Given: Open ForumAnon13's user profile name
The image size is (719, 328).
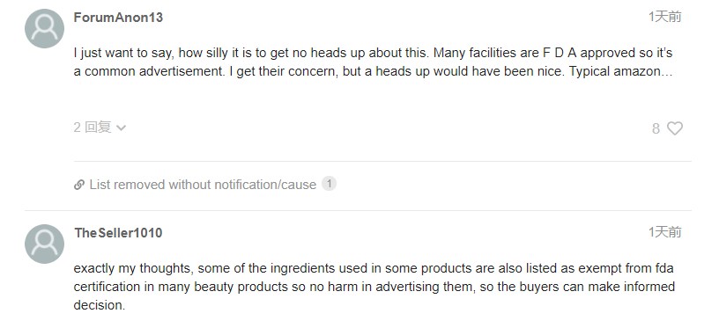Looking at the screenshot, I should 118,18.
